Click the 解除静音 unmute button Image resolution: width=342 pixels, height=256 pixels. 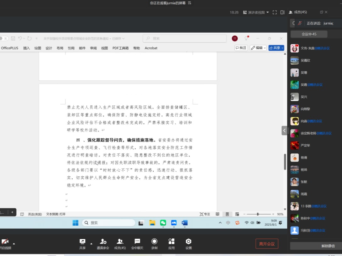pos(328,246)
